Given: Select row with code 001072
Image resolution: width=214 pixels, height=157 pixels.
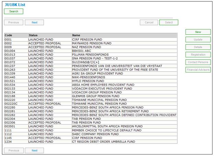Looking at the screenshot, I should pyautogui.click(x=91, y=62).
